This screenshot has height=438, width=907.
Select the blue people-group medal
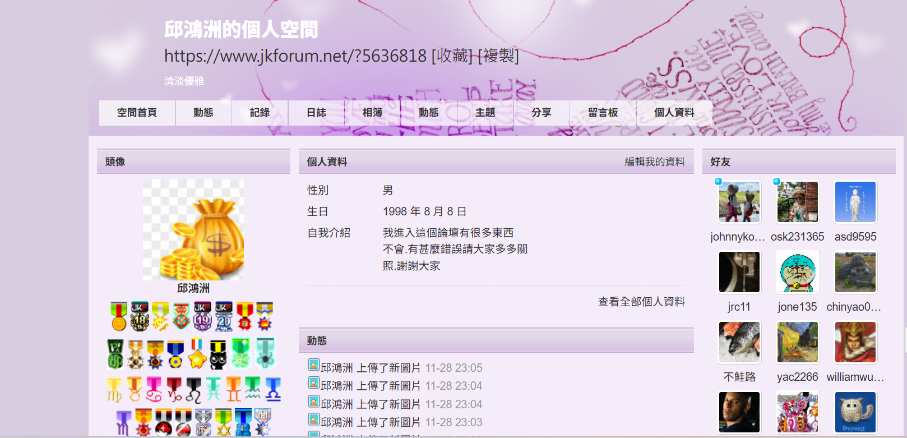coord(243,422)
